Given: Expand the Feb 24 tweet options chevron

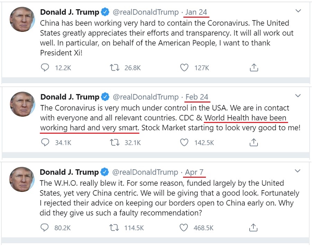Looking at the screenshot, I should tap(298, 96).
